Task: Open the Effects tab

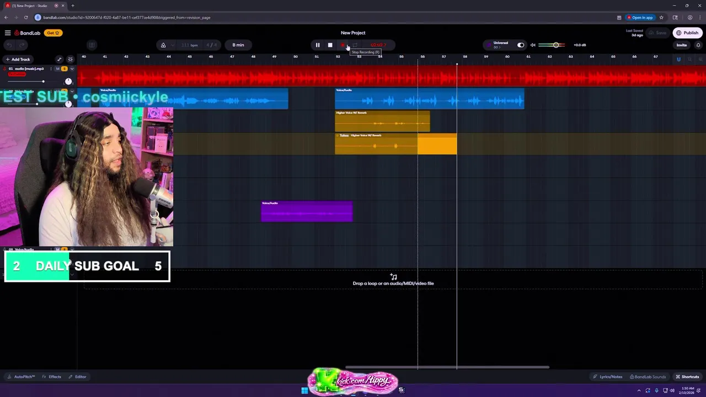Action: tap(52, 377)
